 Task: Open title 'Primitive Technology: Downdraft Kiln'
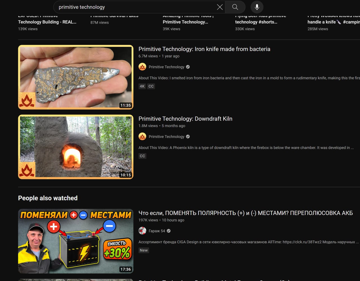pos(185,119)
